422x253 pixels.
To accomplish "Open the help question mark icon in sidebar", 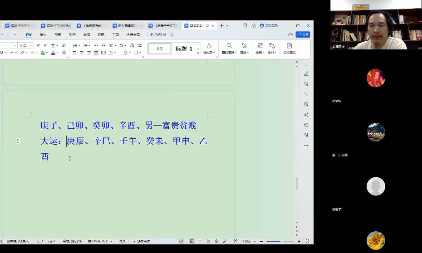I will coord(306,125).
